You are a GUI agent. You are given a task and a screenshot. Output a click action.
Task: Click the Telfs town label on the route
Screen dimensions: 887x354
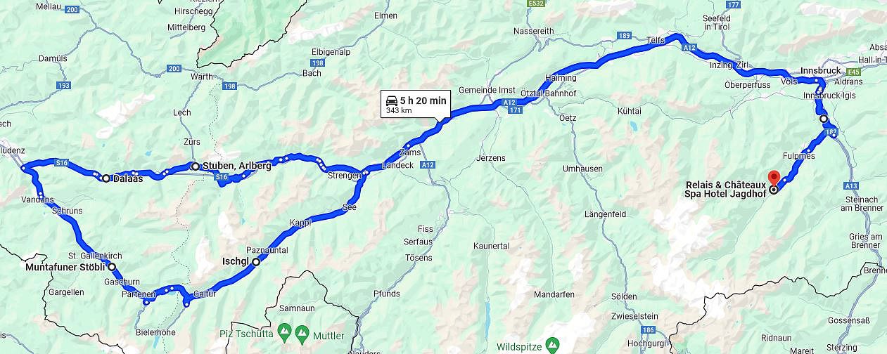pos(655,41)
